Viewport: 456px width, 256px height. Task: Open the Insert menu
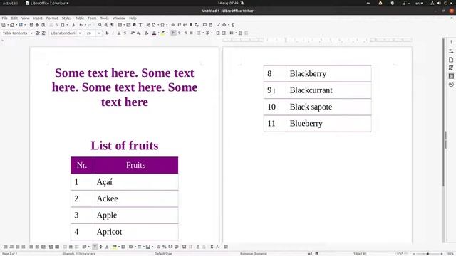38,18
